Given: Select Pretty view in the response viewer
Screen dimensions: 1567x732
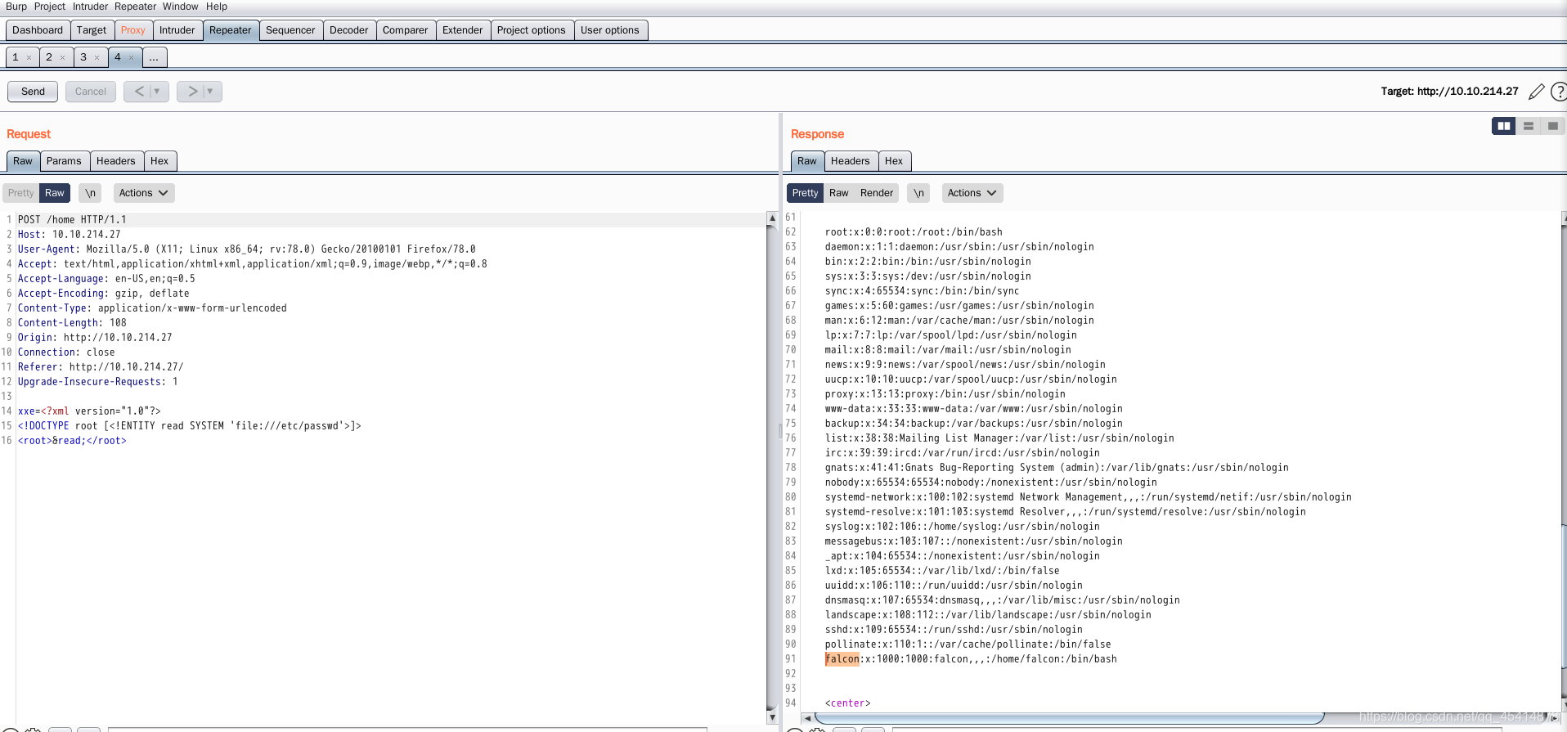Looking at the screenshot, I should point(805,193).
